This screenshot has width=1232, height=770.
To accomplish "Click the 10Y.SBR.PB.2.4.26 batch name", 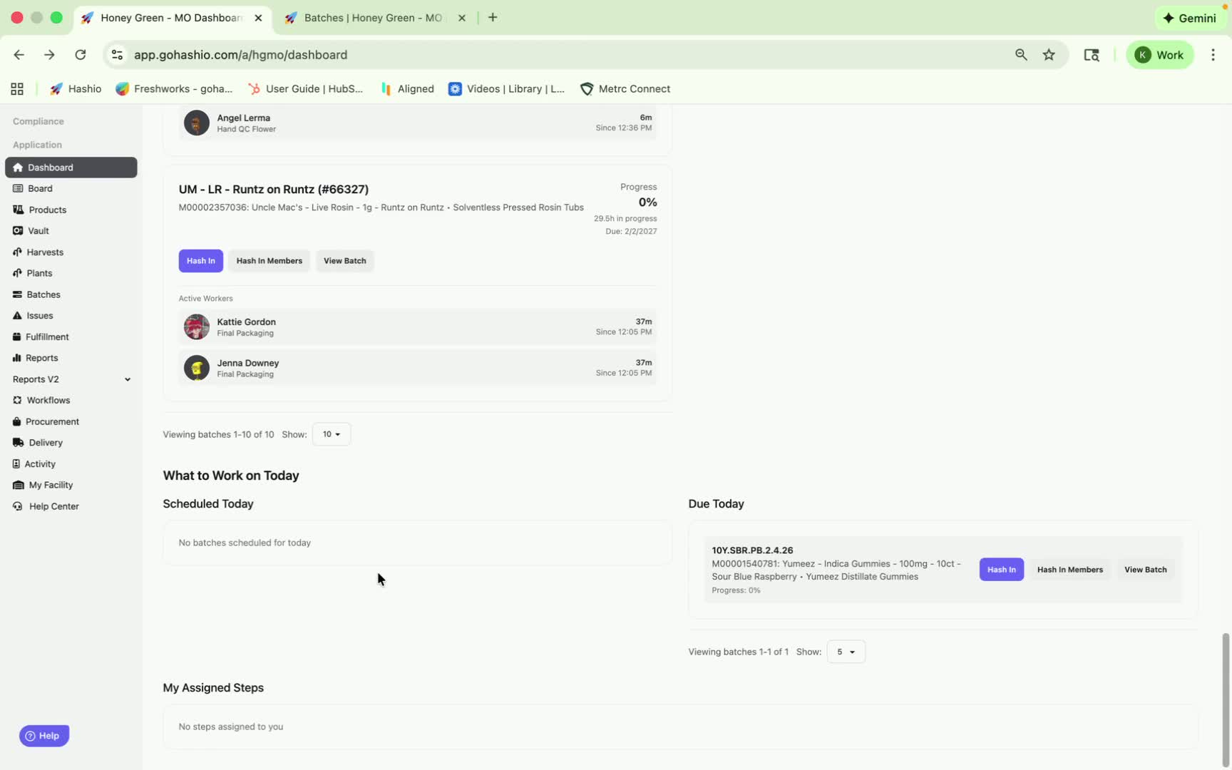I will tap(752, 550).
